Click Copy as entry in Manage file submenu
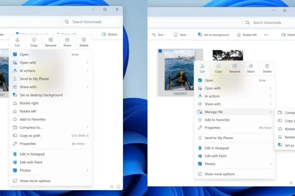This screenshot has width=295, height=196. 286,121
